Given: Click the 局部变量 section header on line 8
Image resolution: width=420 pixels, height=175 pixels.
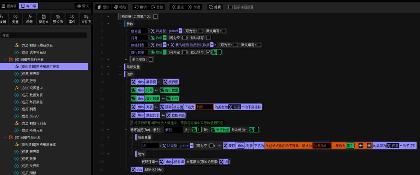Looking at the screenshot, I should click(132, 67).
